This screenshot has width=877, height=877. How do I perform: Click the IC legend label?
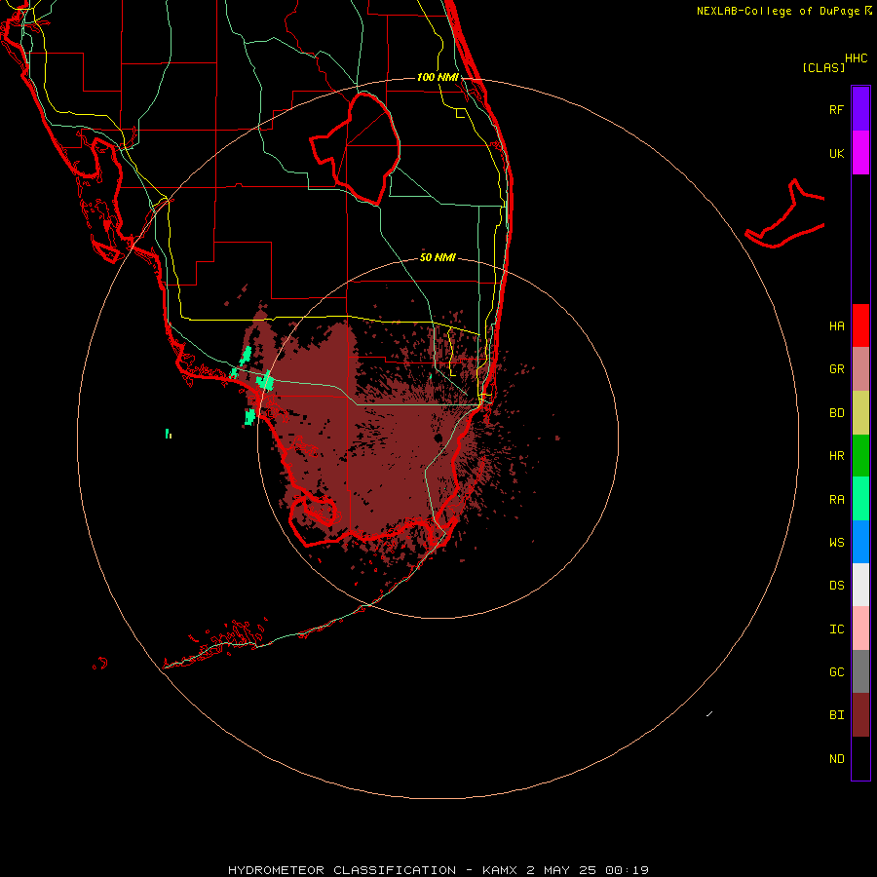(836, 629)
